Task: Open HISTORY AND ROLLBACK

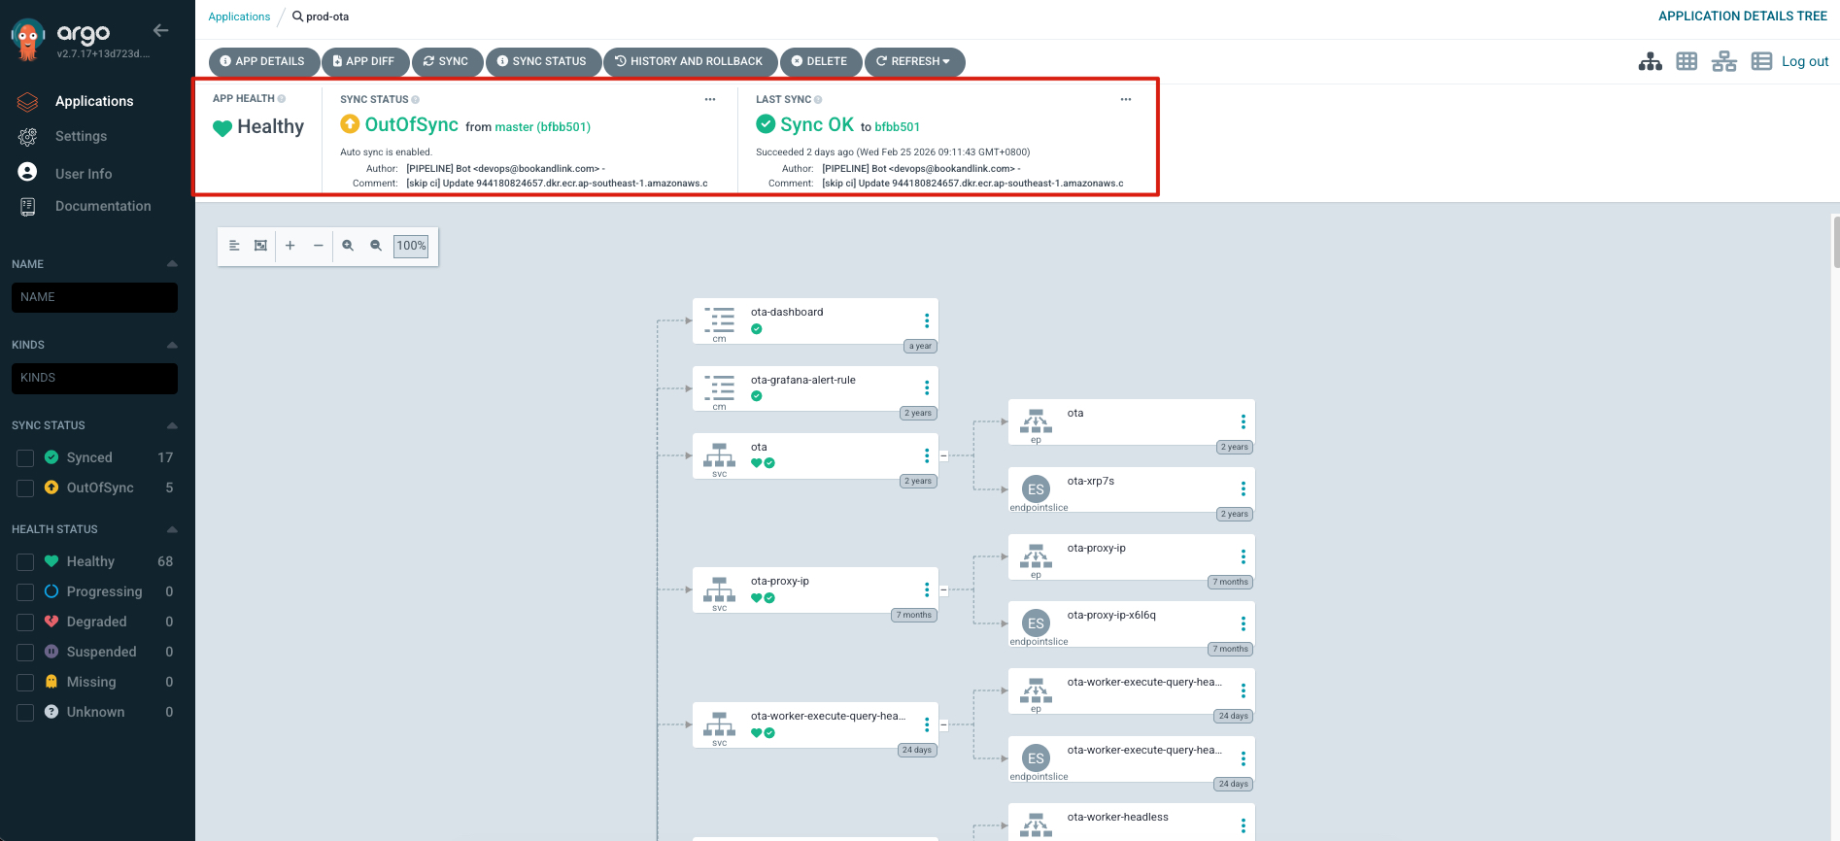Action: click(x=690, y=61)
